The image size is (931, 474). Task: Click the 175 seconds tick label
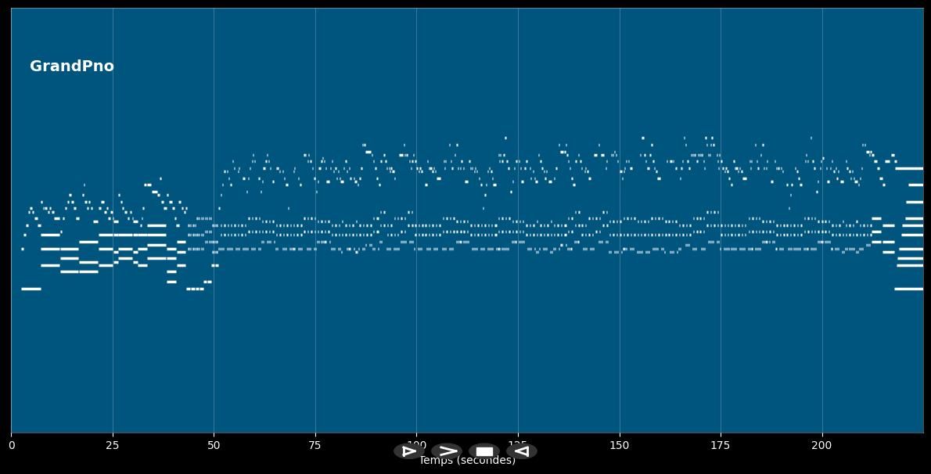click(721, 445)
